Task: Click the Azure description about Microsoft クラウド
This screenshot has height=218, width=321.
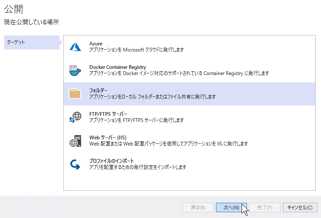Action: (x=137, y=50)
